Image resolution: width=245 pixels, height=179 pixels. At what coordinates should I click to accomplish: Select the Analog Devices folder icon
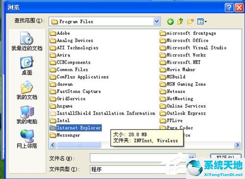point(53,41)
